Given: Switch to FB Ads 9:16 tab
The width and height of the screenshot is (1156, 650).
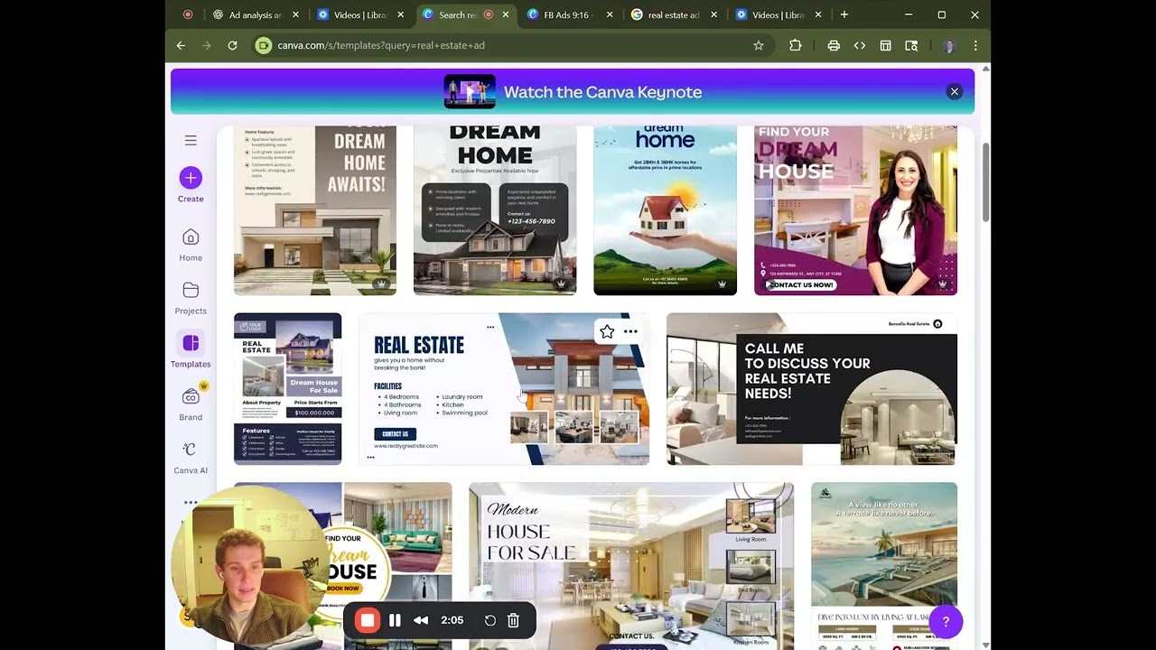Looking at the screenshot, I should [565, 14].
